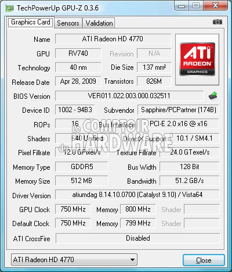Open the Sensors tab
Image resolution: width=232 pixels, height=272 pixels.
pos(68,23)
